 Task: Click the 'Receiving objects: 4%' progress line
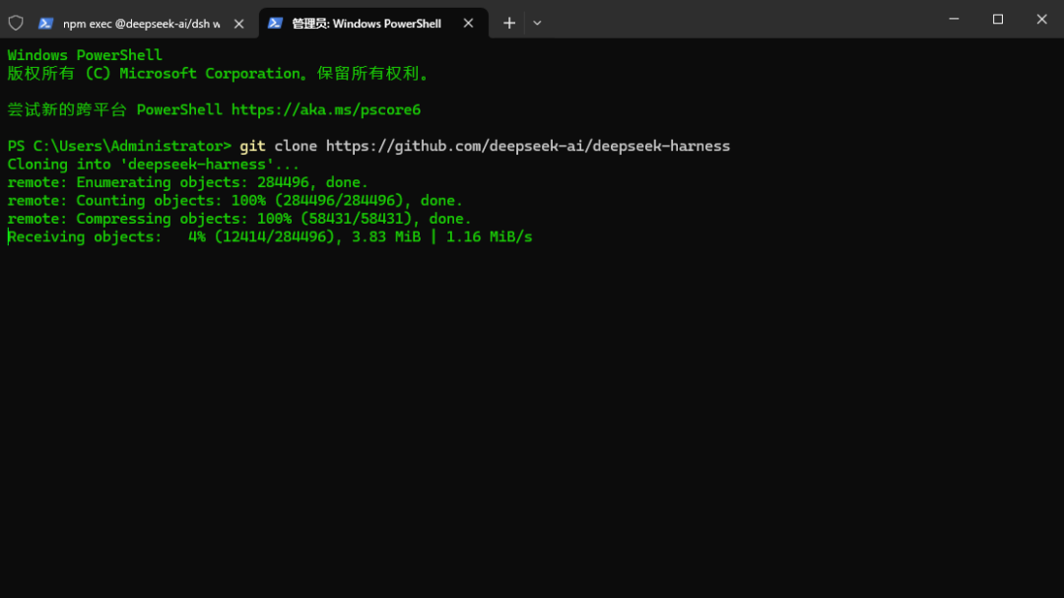(x=270, y=236)
